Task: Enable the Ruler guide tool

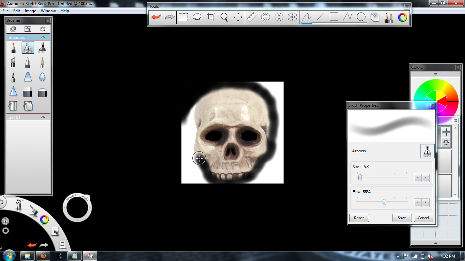Action: pos(252,17)
